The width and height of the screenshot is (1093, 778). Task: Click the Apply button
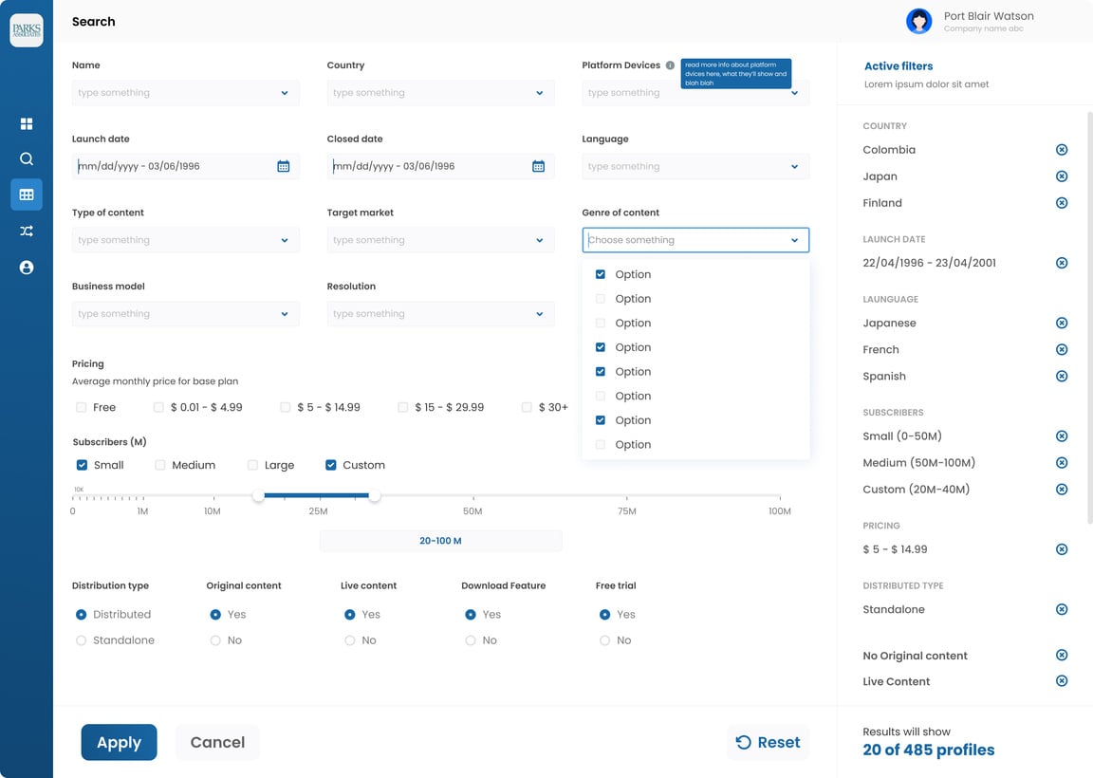(119, 742)
